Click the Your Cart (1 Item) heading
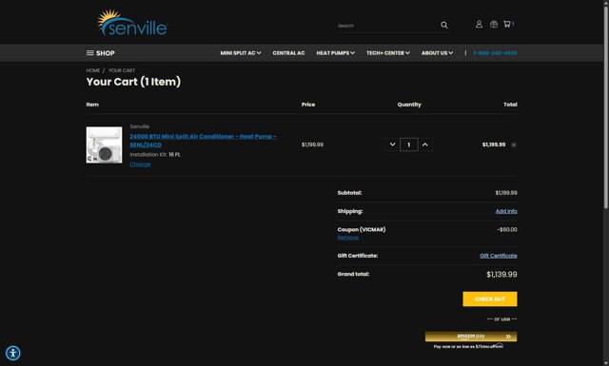 click(x=133, y=82)
